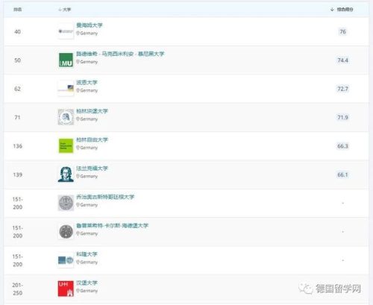Click the score value 76
Viewport: 373px width, 305px height.
(342, 31)
